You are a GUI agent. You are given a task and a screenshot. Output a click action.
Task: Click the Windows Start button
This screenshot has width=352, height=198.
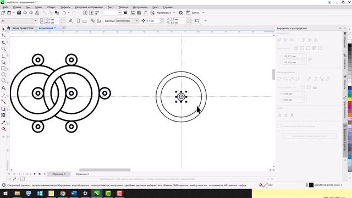pos(5,193)
